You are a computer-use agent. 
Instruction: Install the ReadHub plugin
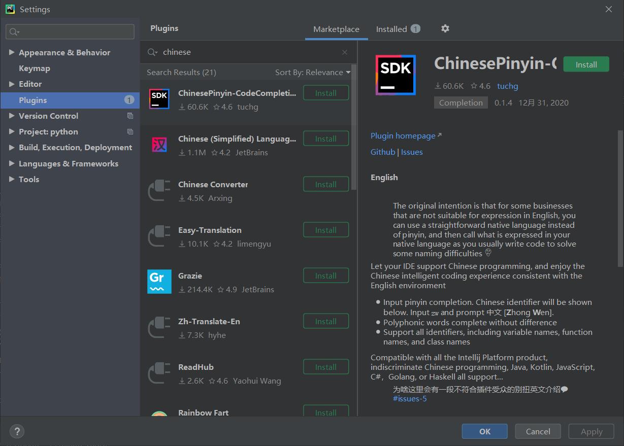pyautogui.click(x=326, y=367)
